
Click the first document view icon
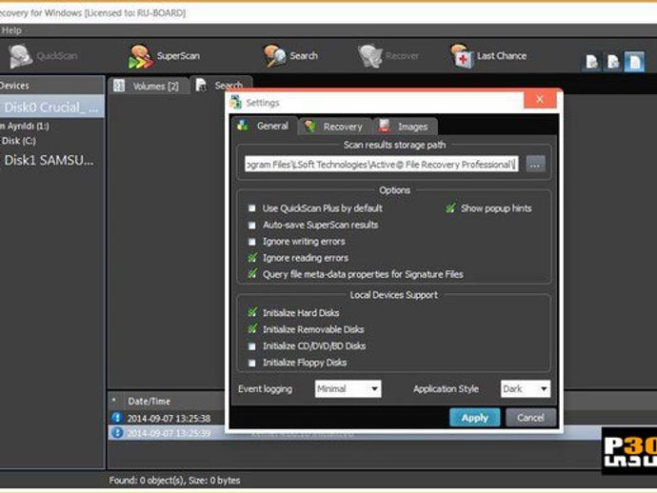tap(591, 63)
